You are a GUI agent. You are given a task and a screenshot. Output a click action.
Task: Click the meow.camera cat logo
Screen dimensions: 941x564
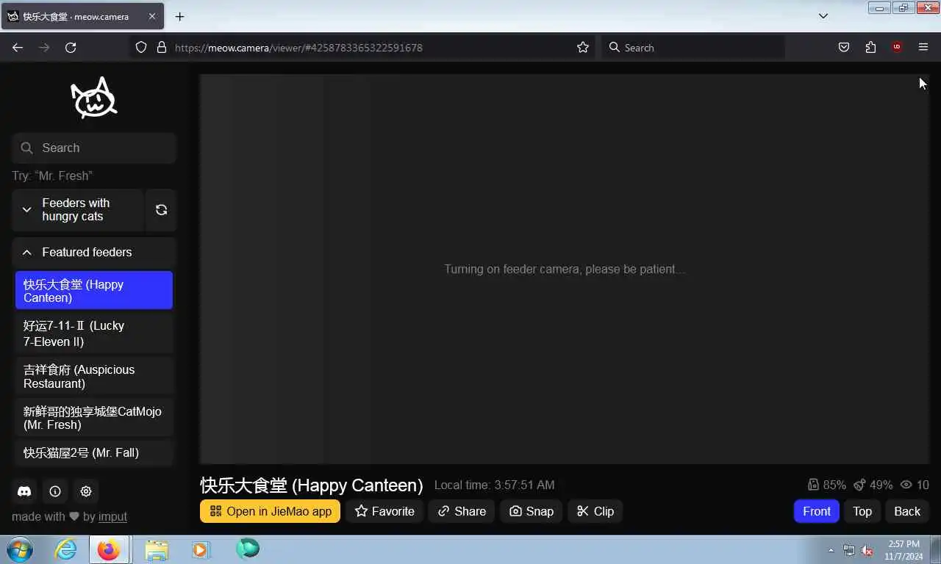[x=94, y=98]
